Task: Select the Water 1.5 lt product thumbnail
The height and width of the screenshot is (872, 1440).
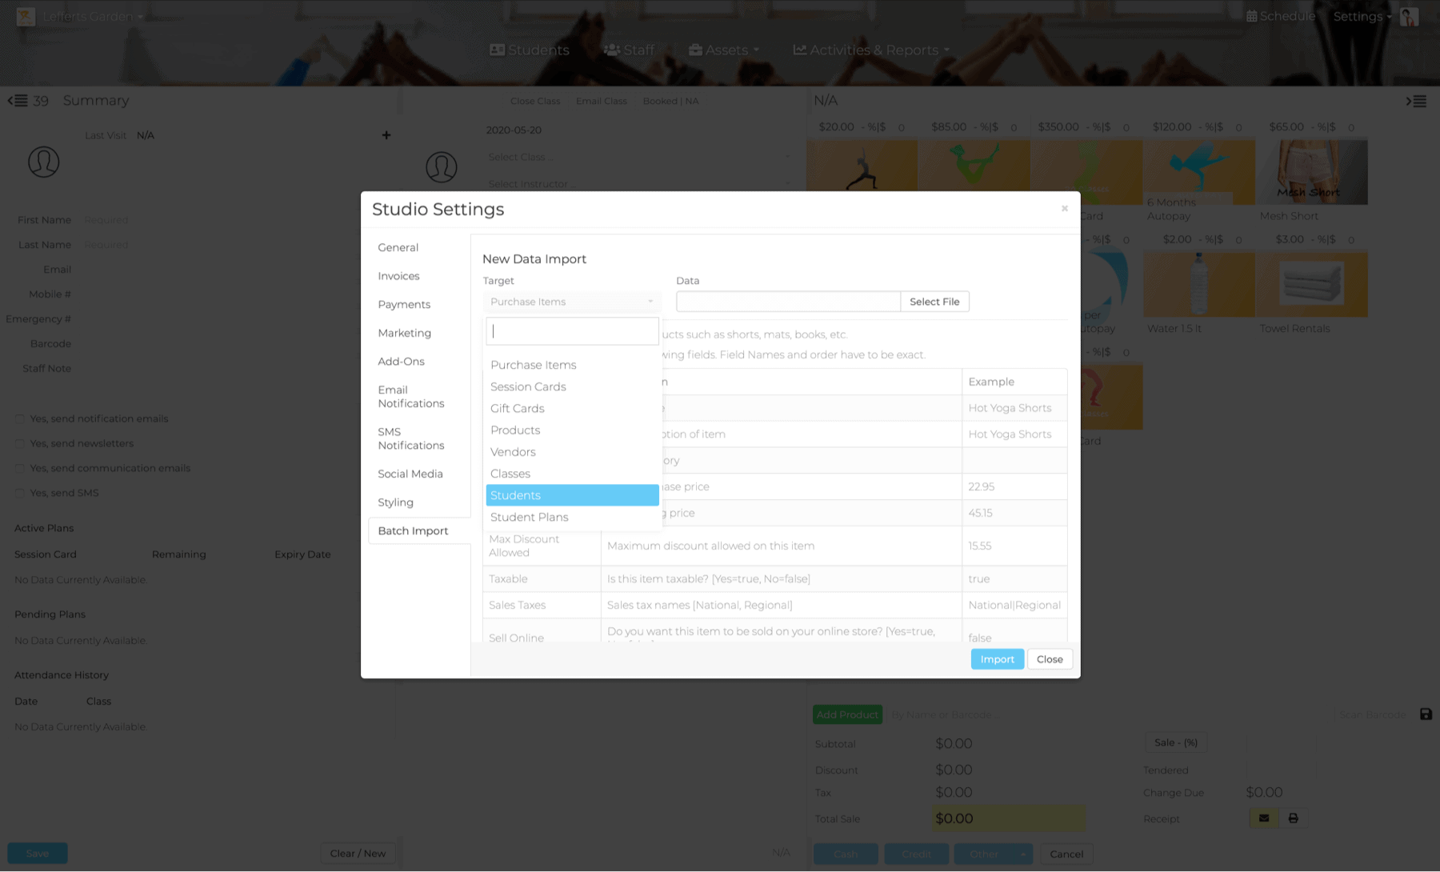Action: 1199,285
